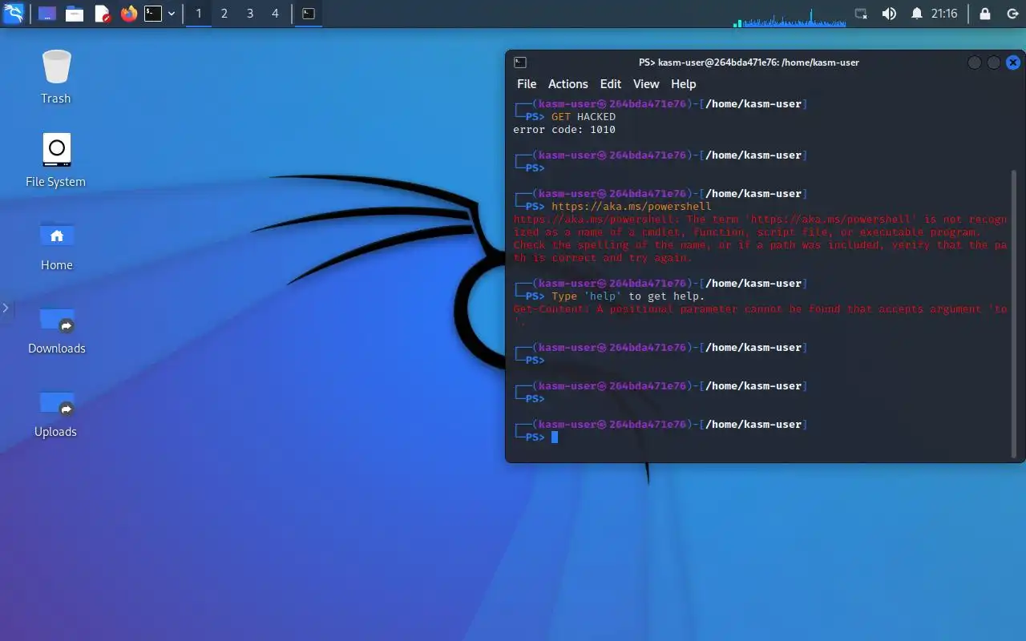The width and height of the screenshot is (1026, 641).
Task: Close the PowerShell terminal window
Action: coord(1013,62)
